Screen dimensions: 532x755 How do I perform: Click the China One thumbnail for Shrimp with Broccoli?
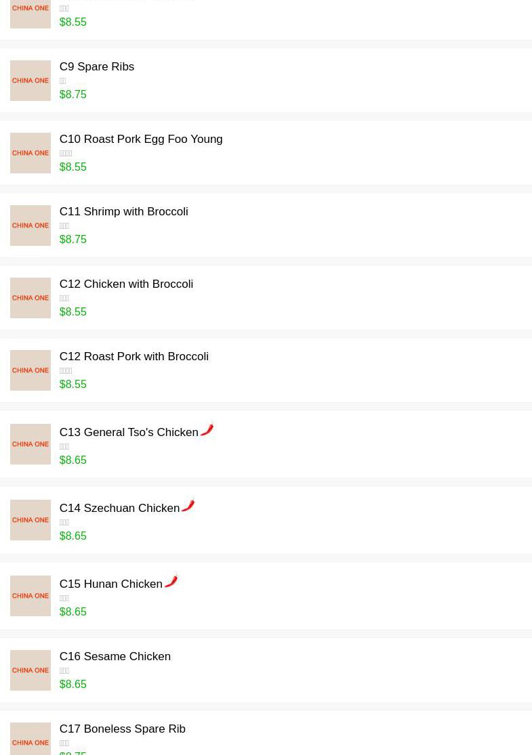(30, 225)
